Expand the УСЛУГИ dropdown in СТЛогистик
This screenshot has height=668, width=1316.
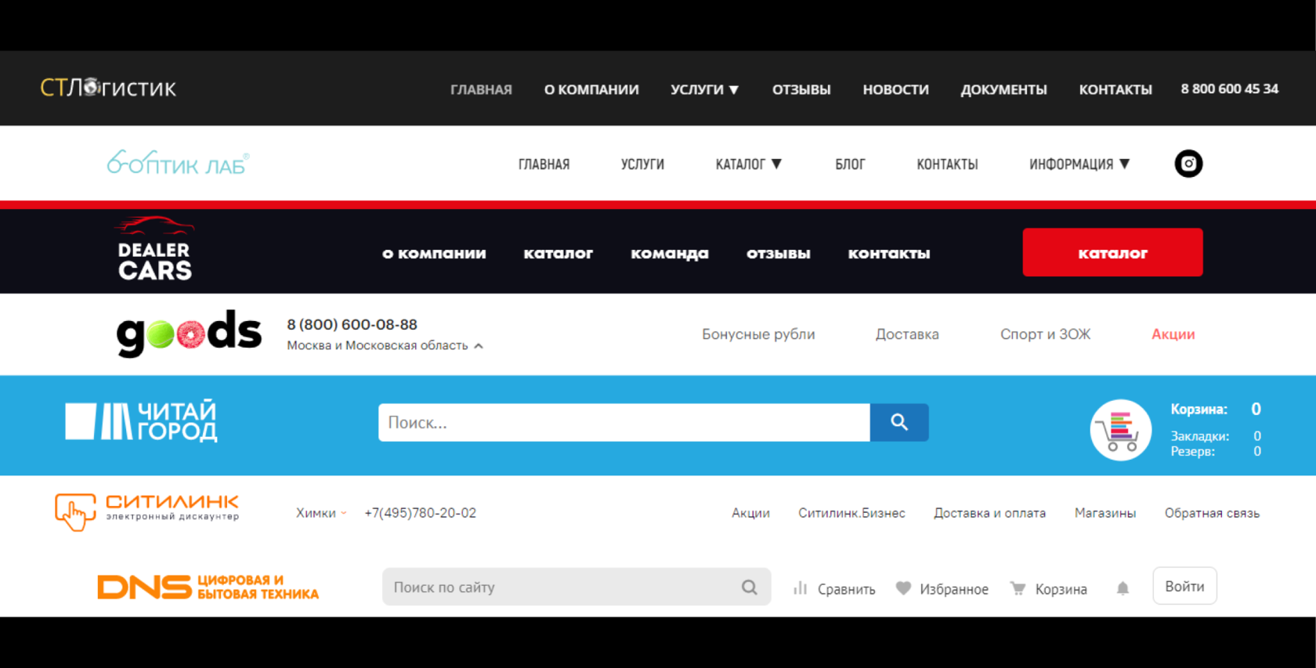pyautogui.click(x=705, y=89)
